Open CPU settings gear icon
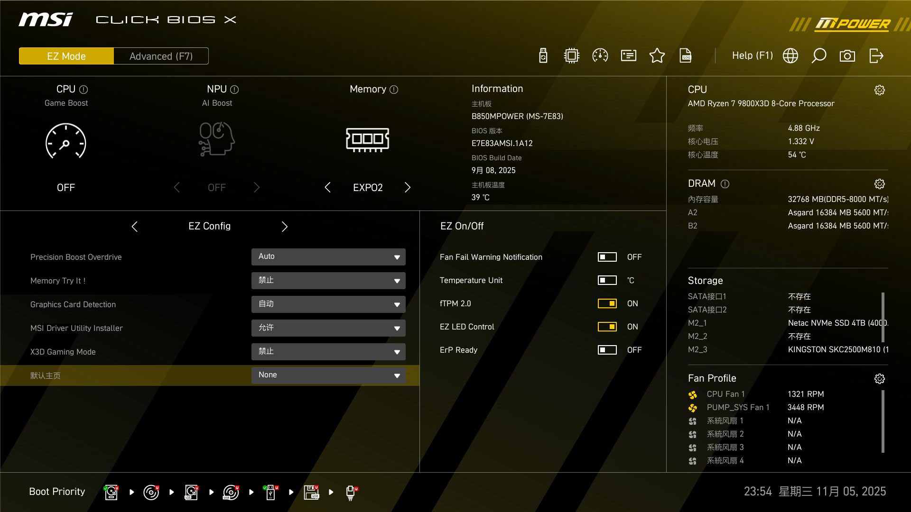Screen dimensions: 911x512 tap(880, 90)
